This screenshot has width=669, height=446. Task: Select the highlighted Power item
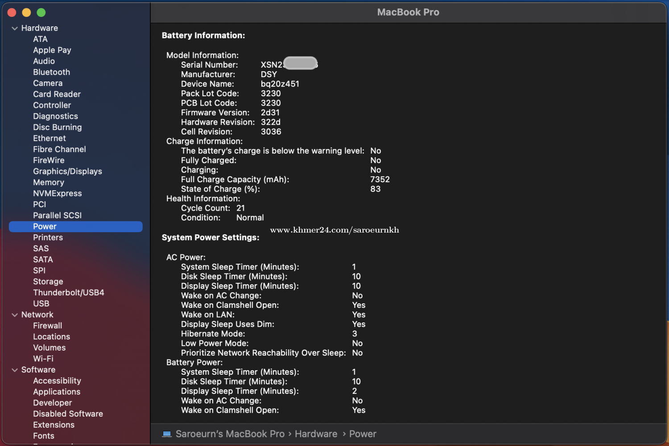[x=45, y=227]
